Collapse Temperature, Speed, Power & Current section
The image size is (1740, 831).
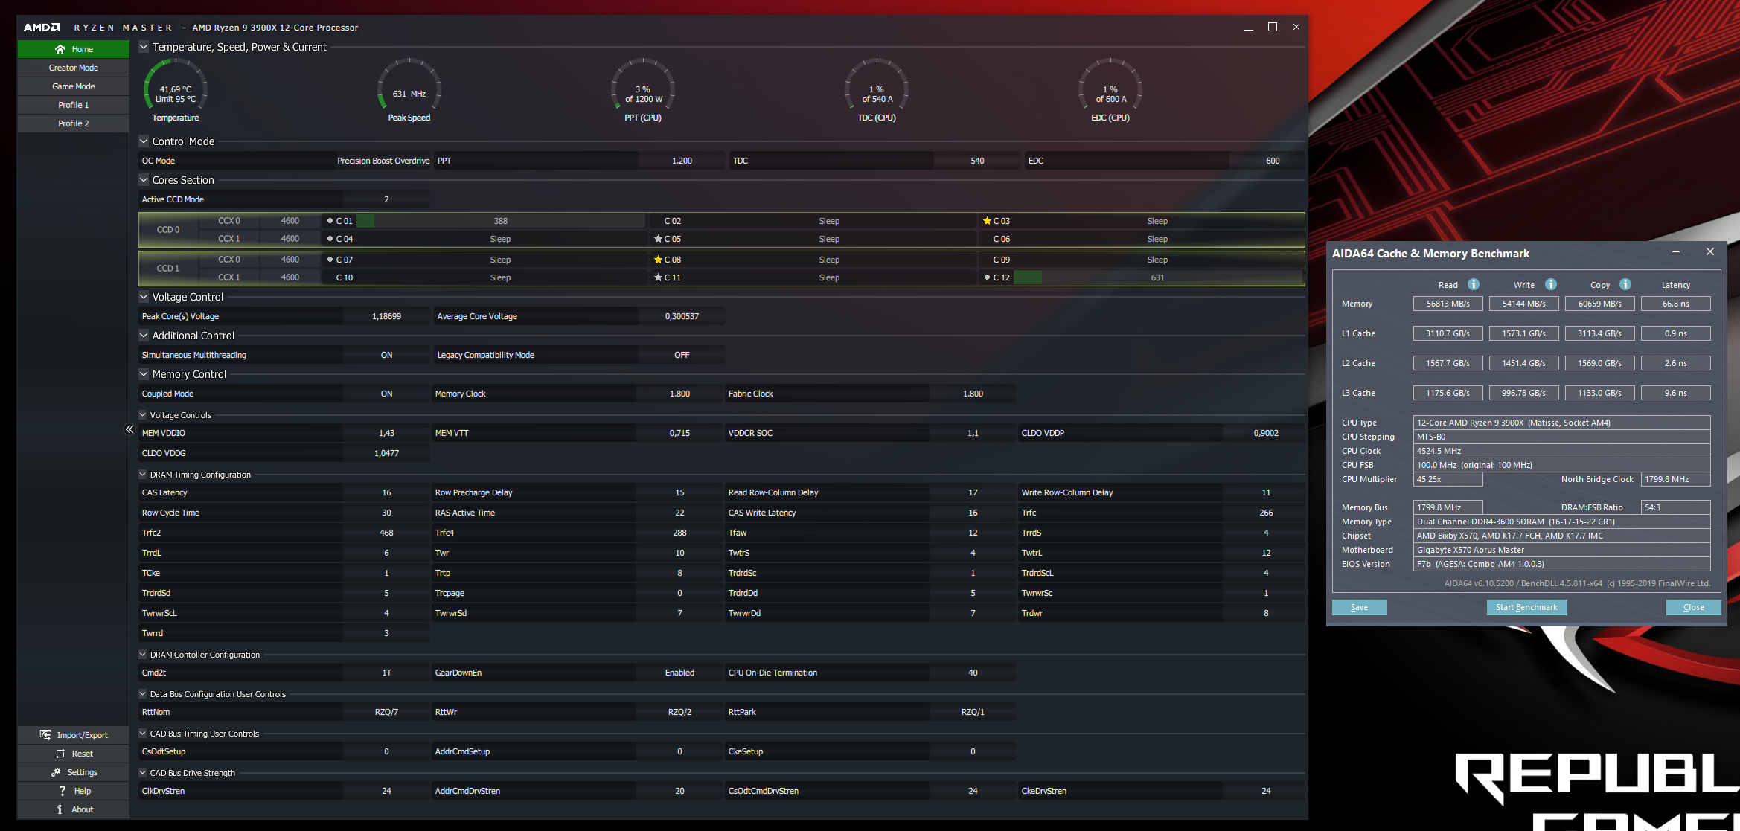pyautogui.click(x=144, y=47)
